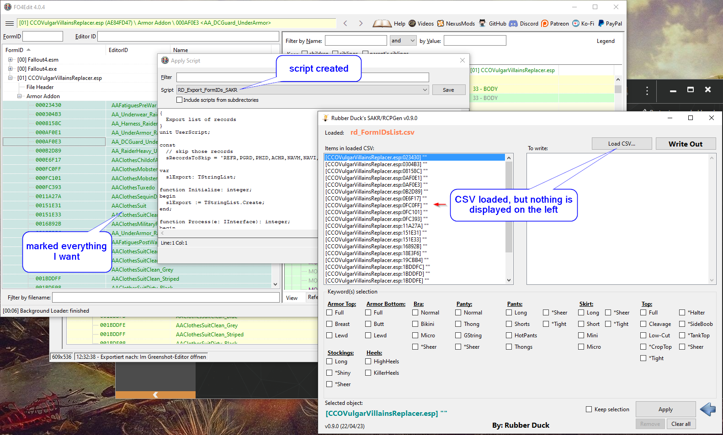The width and height of the screenshot is (723, 435).
Task: Check the Heels HighHeels option
Action: point(368,362)
